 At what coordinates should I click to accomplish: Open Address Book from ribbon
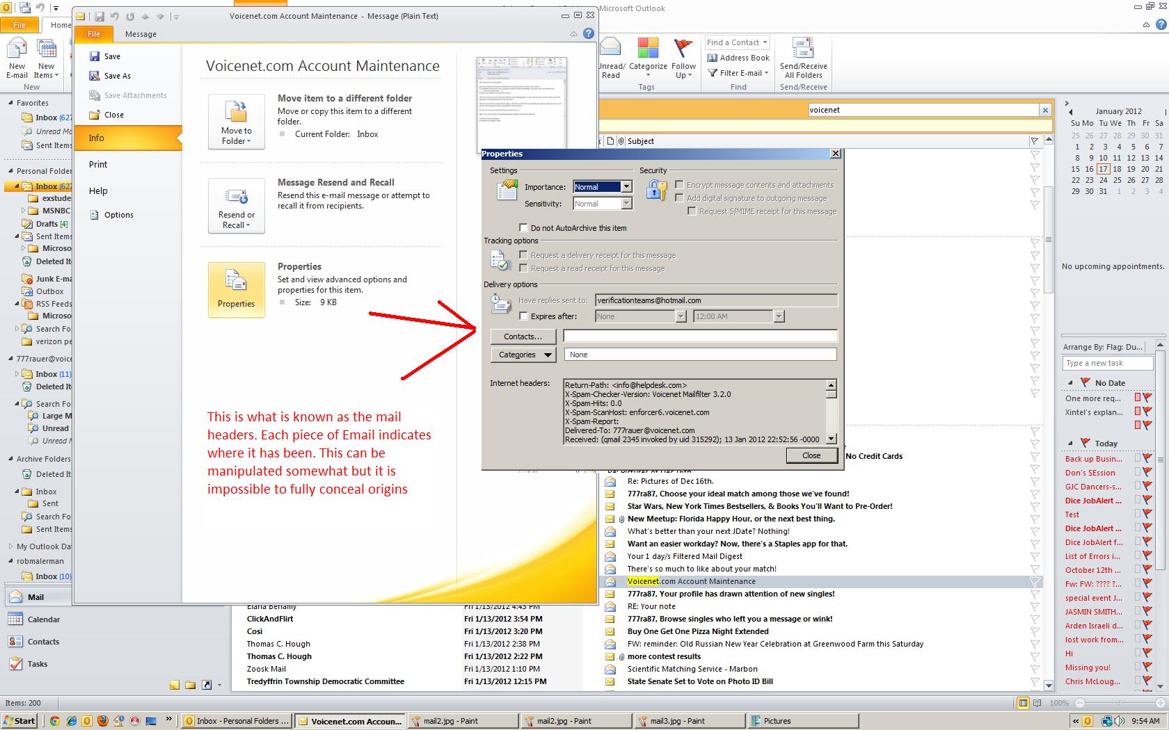738,58
